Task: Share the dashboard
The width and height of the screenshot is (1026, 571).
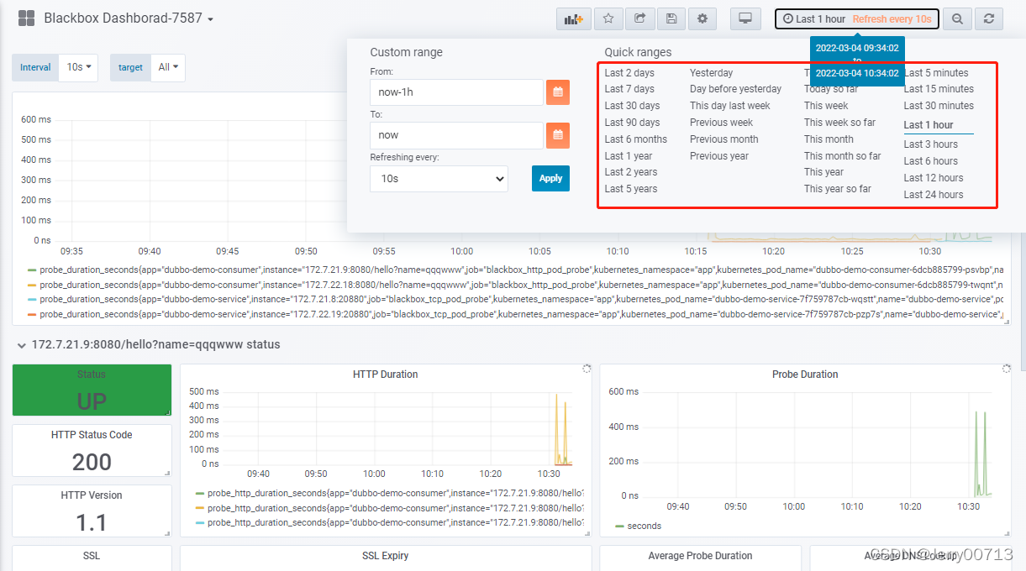Action: pyautogui.click(x=640, y=18)
